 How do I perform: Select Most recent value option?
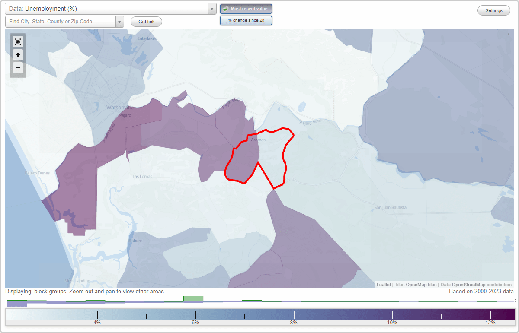pyautogui.click(x=246, y=9)
